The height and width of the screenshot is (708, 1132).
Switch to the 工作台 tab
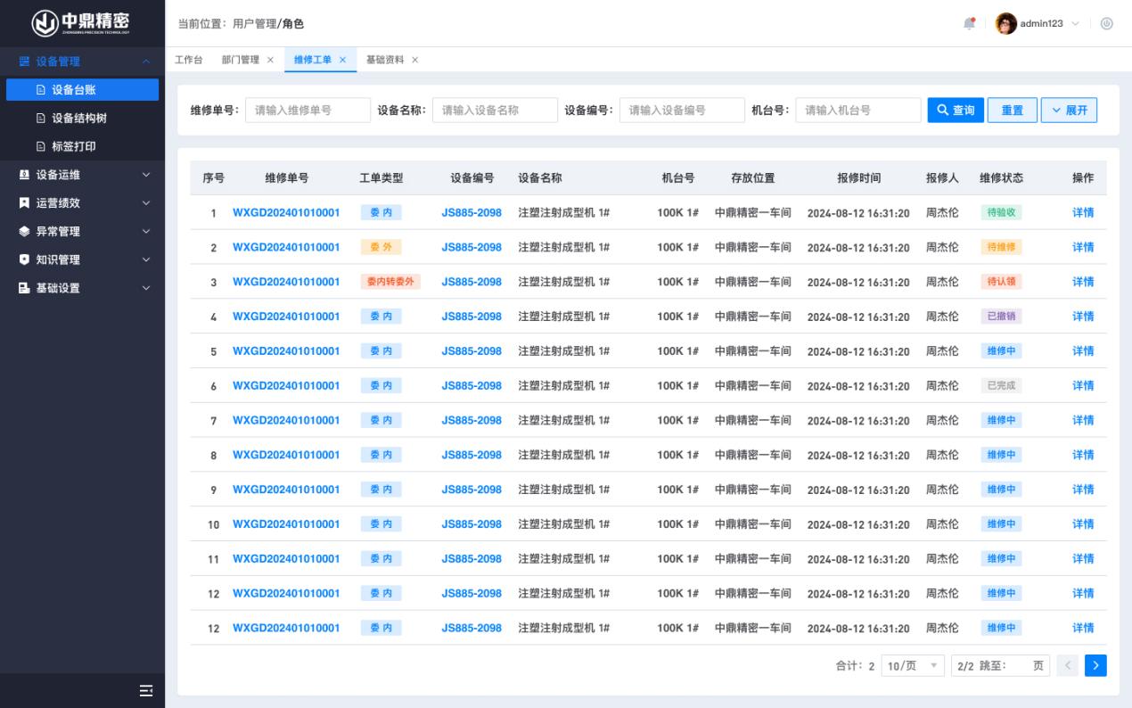(x=188, y=60)
